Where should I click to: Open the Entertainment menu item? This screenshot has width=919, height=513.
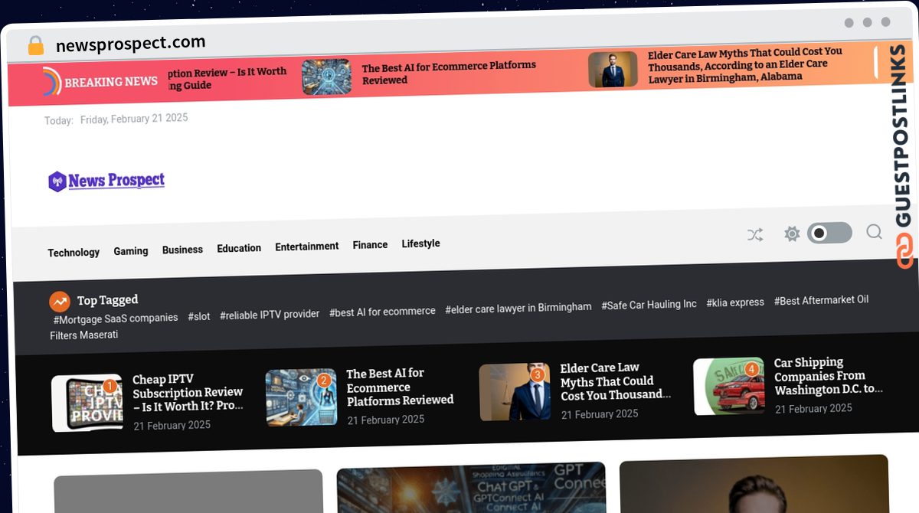[307, 247]
